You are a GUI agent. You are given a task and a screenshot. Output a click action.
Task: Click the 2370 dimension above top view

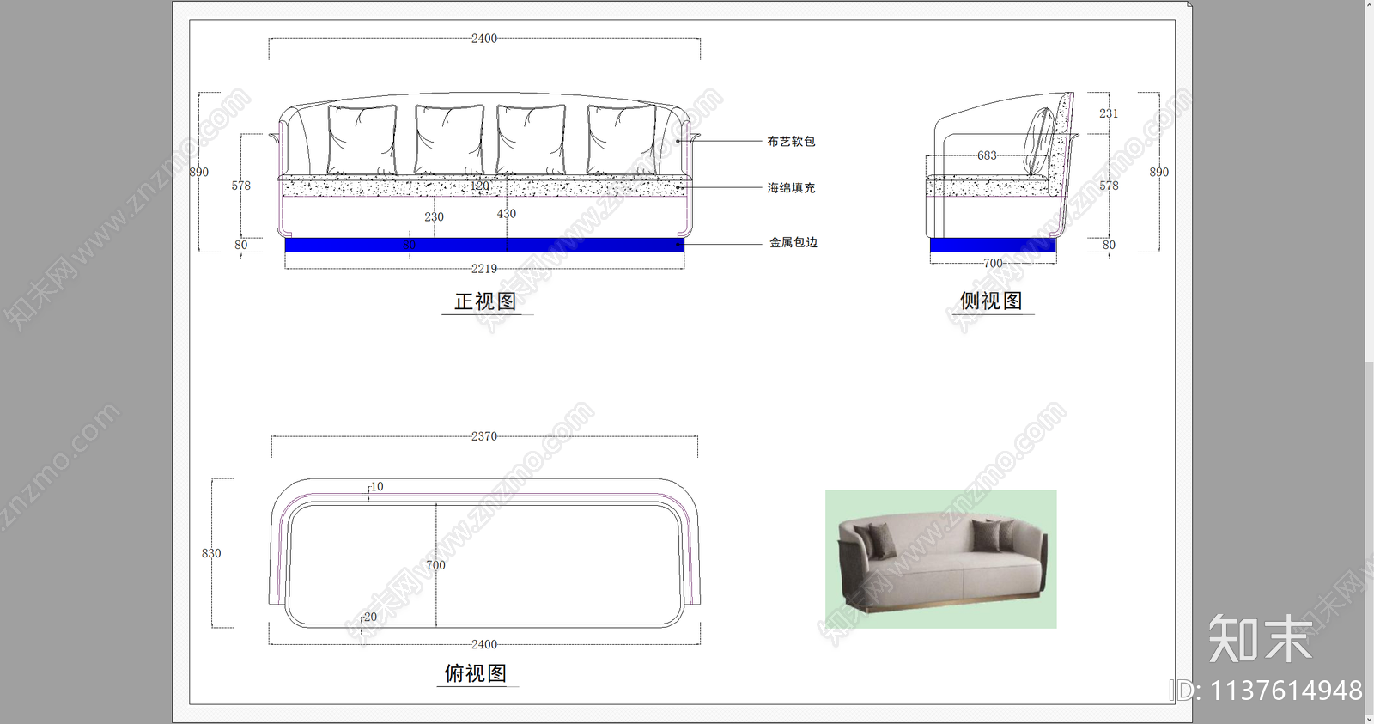pos(484,436)
